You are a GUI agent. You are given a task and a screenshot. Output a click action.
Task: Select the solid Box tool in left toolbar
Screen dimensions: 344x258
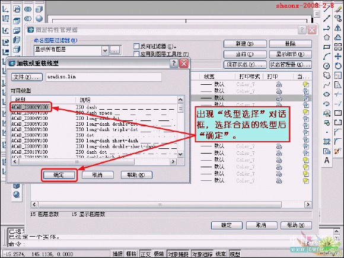pos(39,9)
